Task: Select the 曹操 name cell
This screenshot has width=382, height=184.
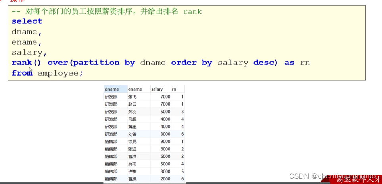Action: (138, 179)
